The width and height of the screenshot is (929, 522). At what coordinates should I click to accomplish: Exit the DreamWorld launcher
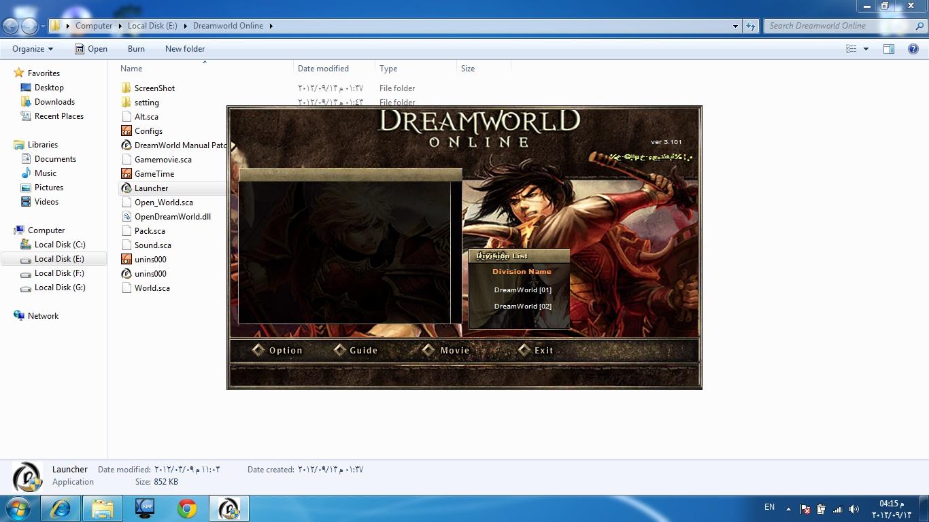click(x=536, y=351)
